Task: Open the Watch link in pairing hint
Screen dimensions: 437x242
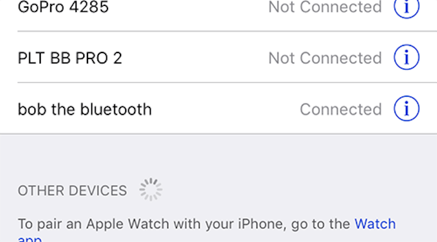Action: 375,224
